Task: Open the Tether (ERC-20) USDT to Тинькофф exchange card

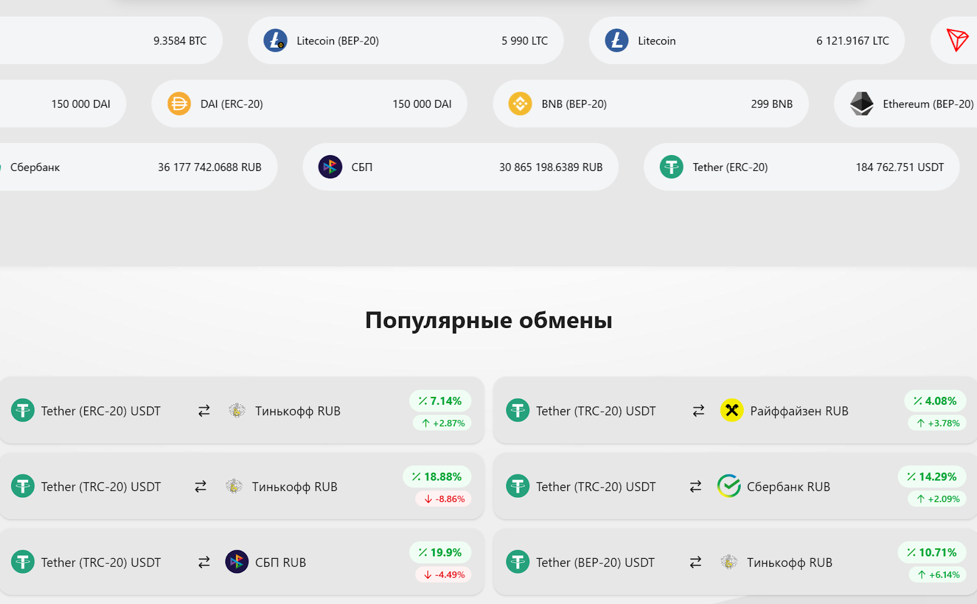Action: tap(241, 410)
